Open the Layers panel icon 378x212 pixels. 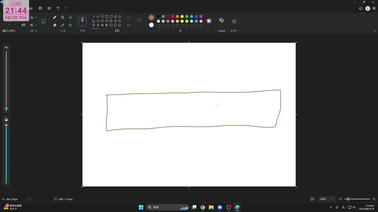tap(234, 21)
